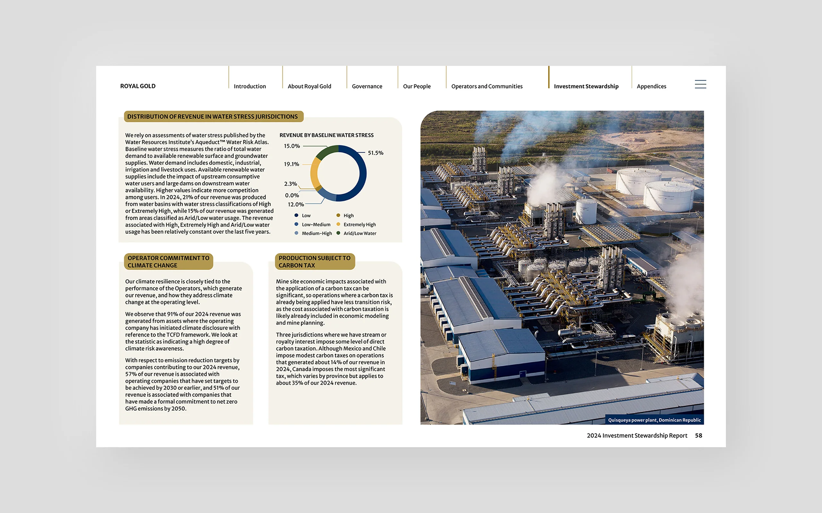Click the Quisqueya power plant photo
This screenshot has height=513, width=822.
click(562, 267)
